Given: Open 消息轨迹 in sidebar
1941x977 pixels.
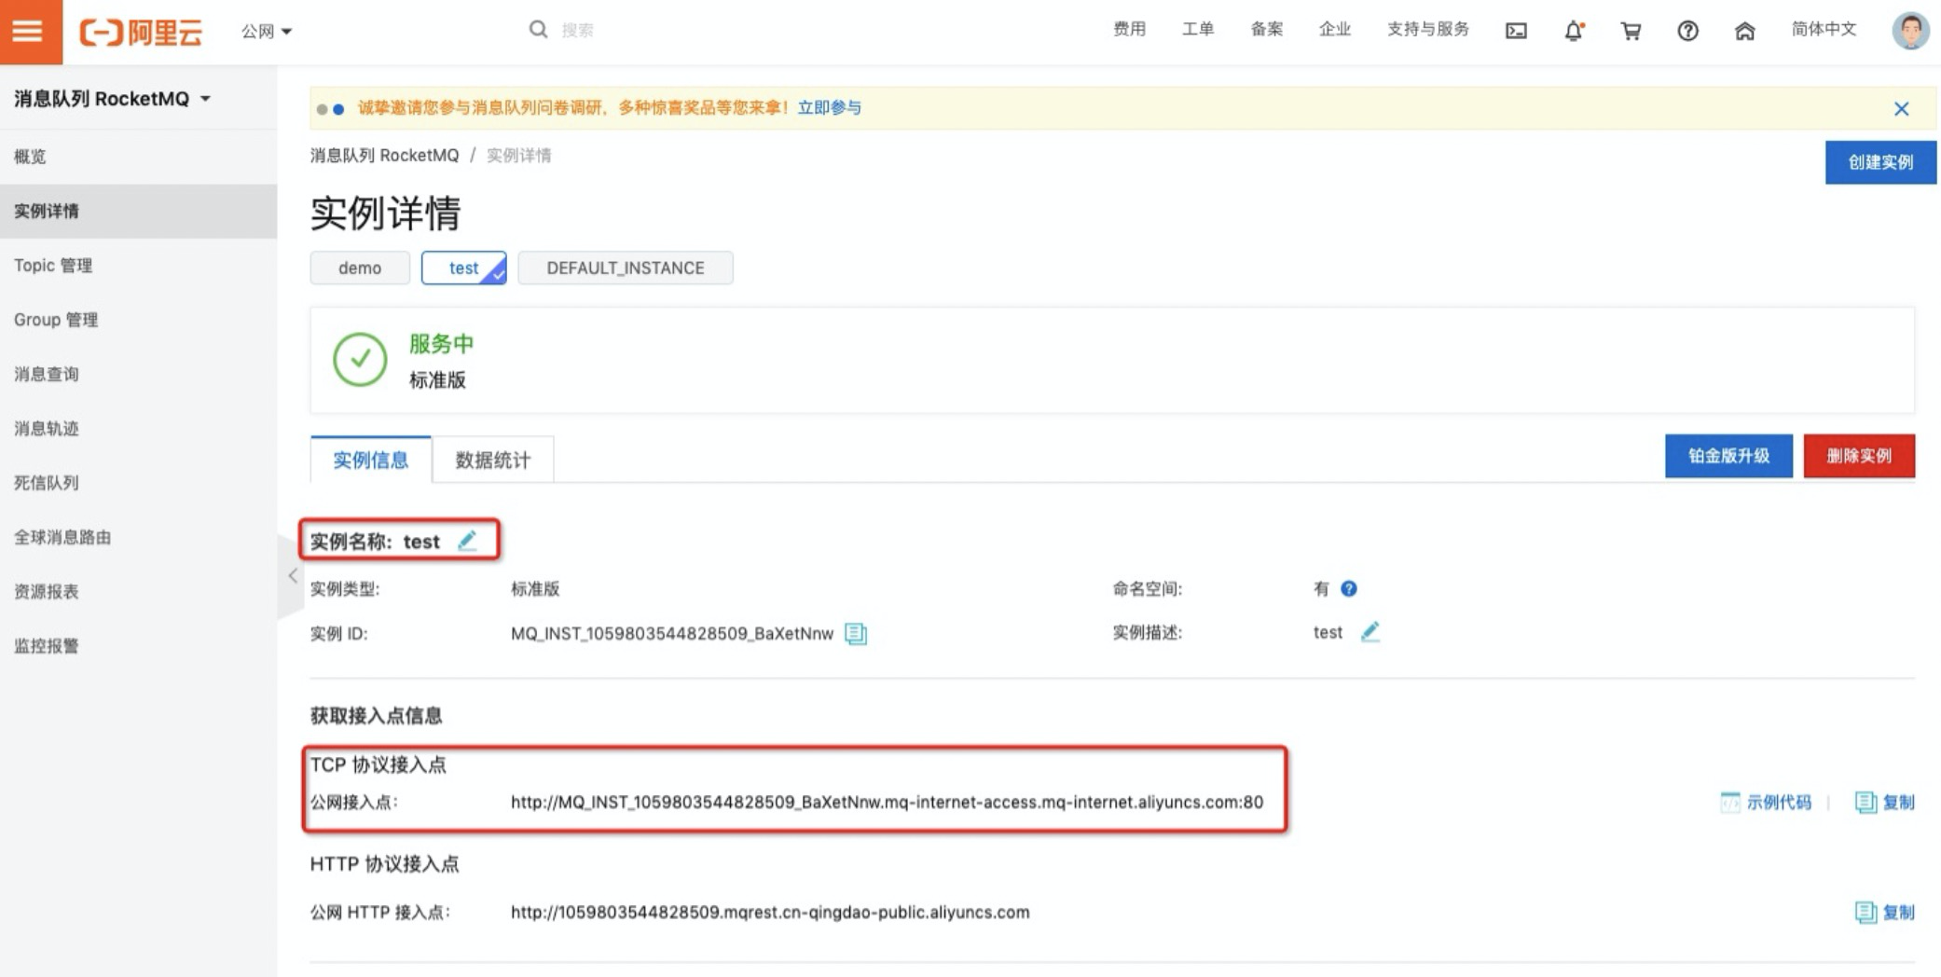Looking at the screenshot, I should click(138, 429).
